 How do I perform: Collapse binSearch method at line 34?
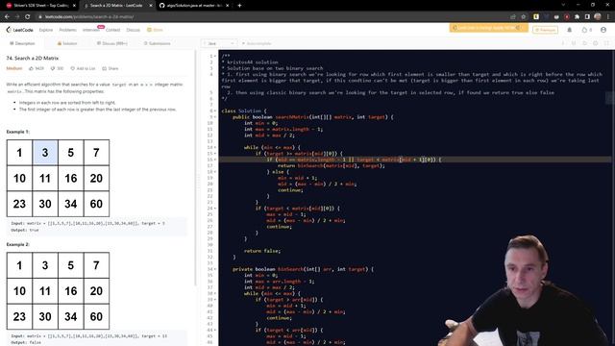(x=215, y=269)
